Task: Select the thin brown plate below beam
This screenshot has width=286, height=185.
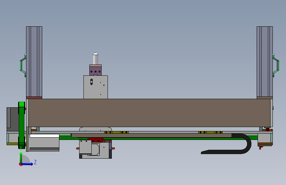Action: pyautogui.click(x=151, y=136)
